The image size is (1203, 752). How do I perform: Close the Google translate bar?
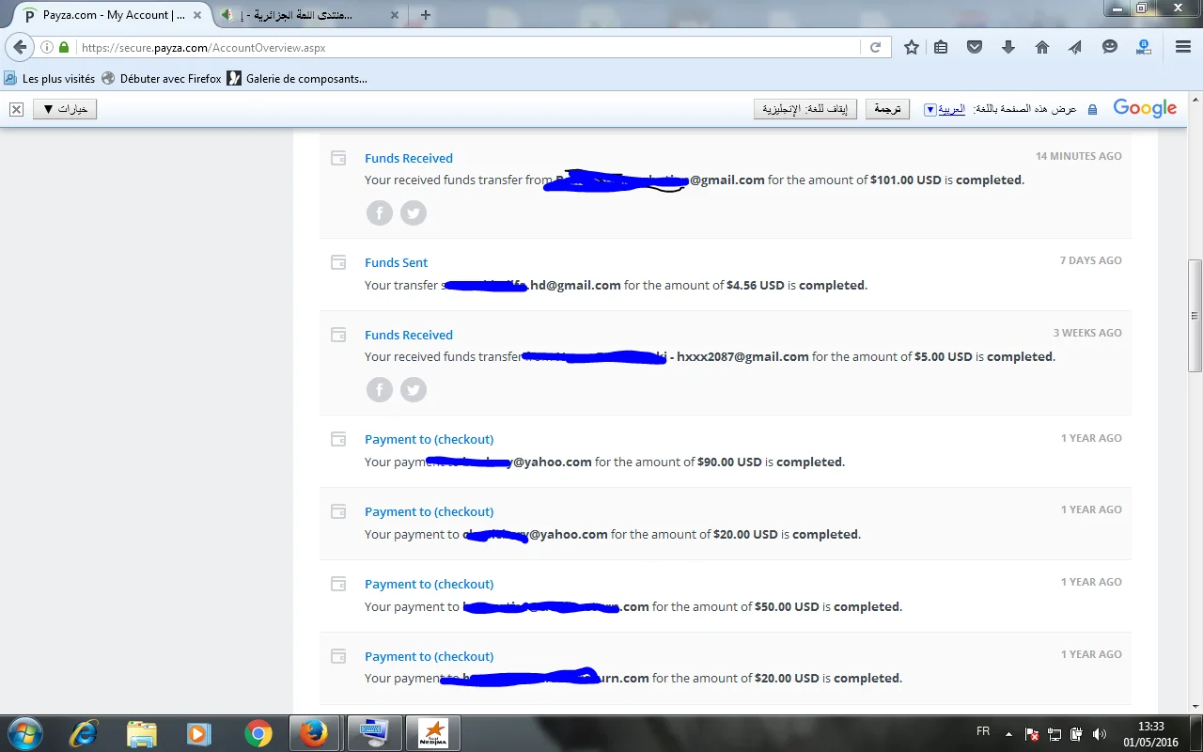pos(16,109)
